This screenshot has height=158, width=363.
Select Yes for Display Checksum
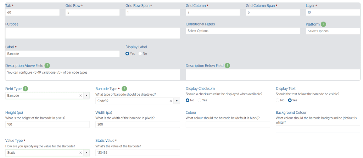click(199, 100)
